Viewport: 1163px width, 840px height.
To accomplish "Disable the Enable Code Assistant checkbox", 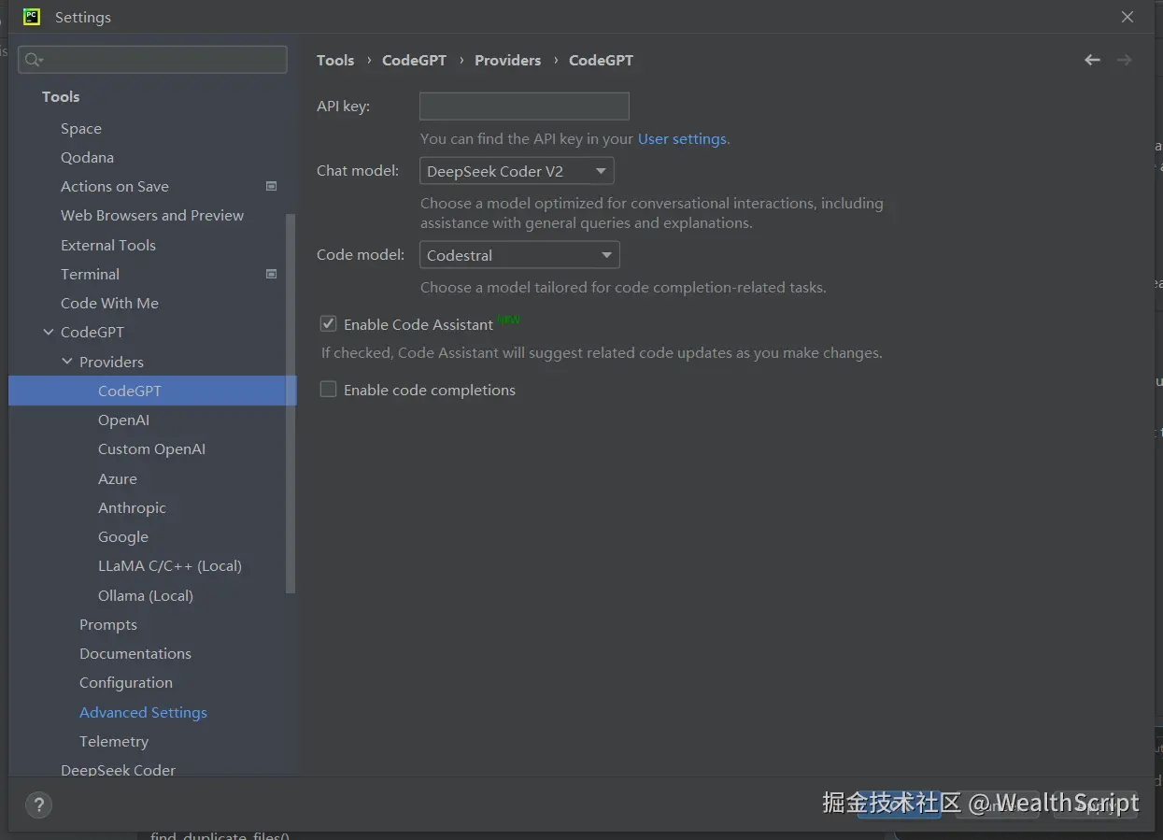I will click(328, 323).
